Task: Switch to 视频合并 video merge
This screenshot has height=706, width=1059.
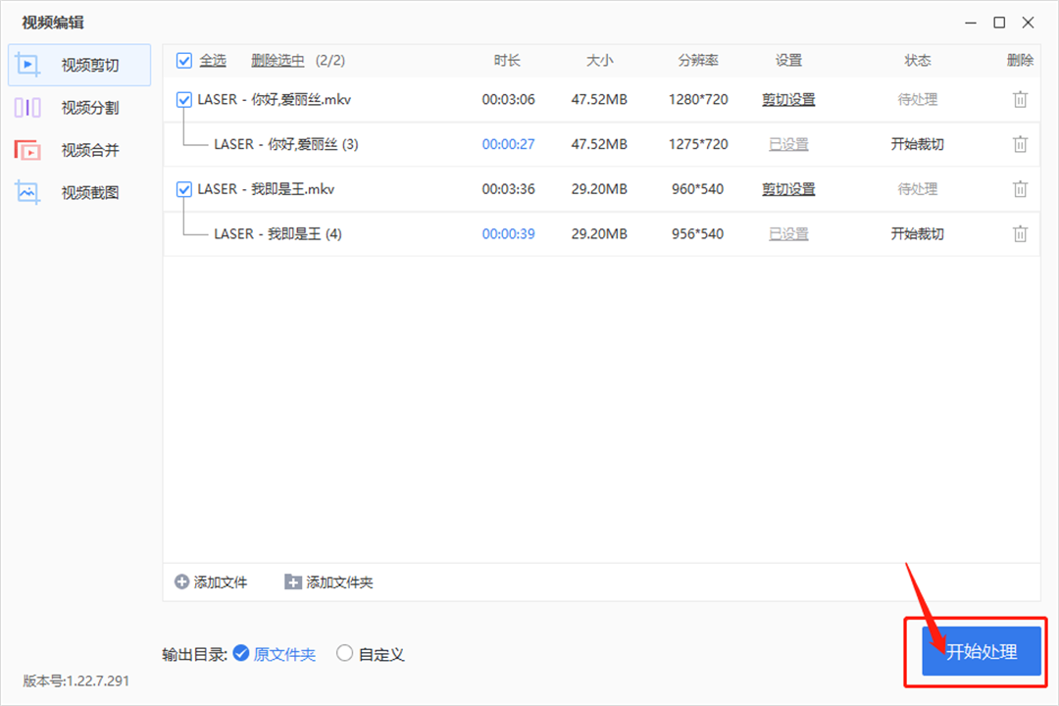Action: pos(79,150)
